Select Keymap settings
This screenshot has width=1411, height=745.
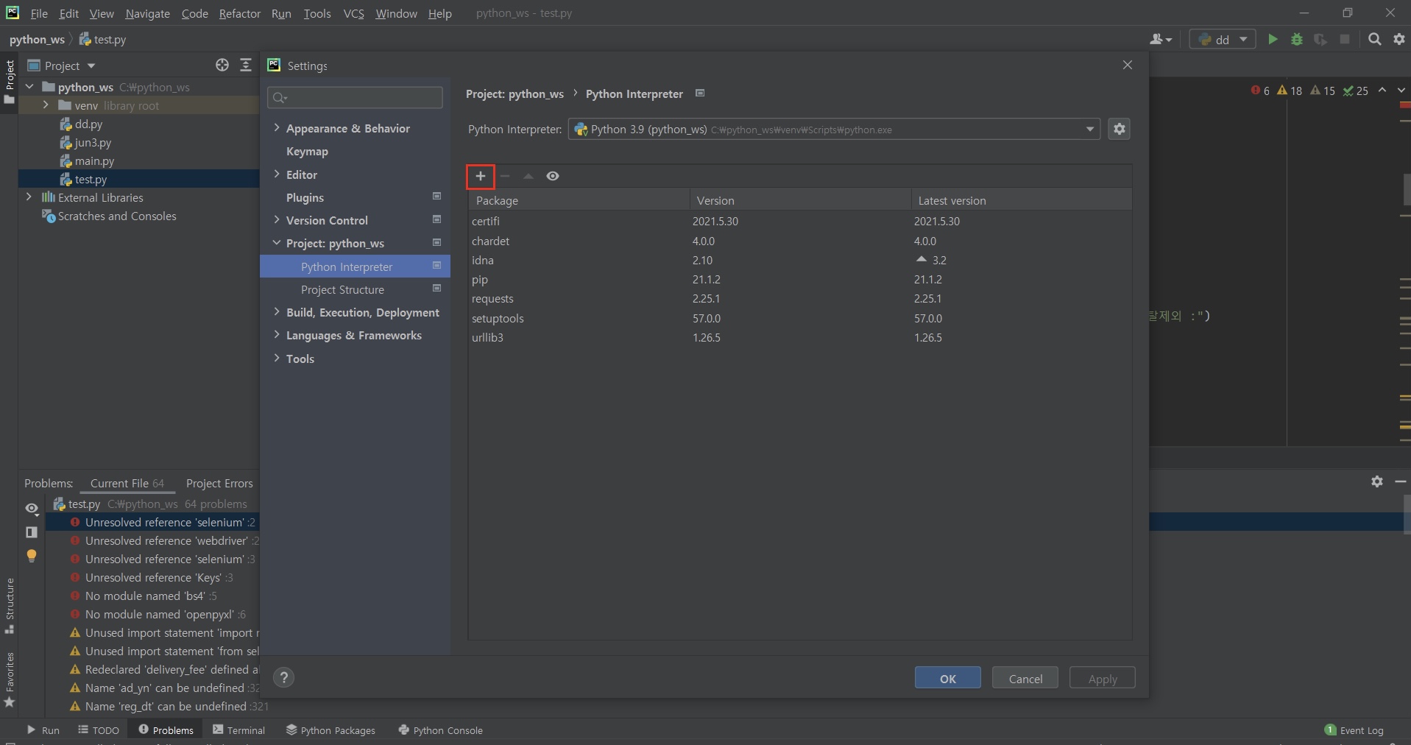307,151
